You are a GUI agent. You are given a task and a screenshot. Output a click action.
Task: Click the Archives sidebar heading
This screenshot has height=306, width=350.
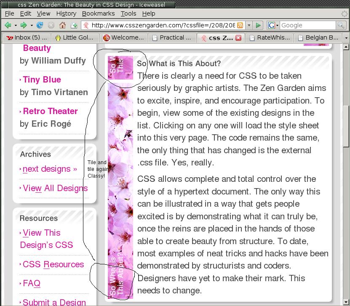[x=35, y=154]
